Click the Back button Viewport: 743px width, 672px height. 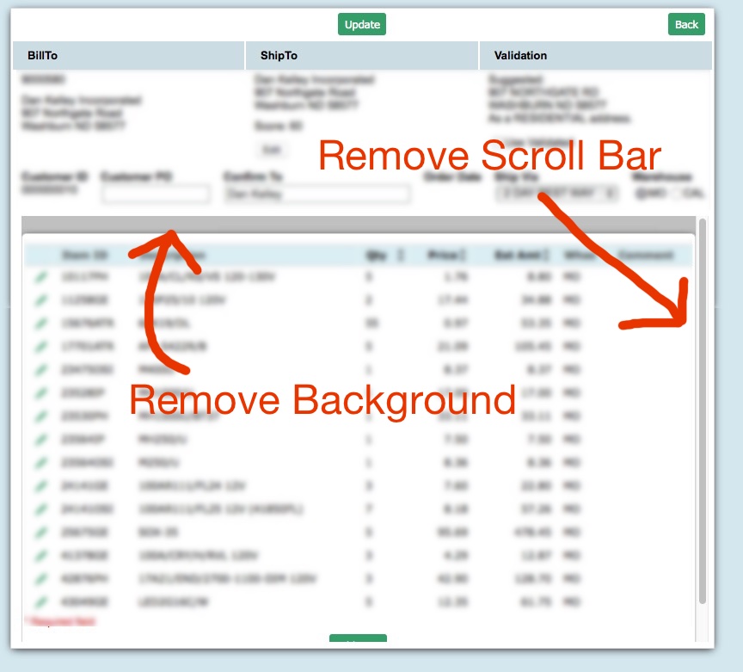pos(685,24)
